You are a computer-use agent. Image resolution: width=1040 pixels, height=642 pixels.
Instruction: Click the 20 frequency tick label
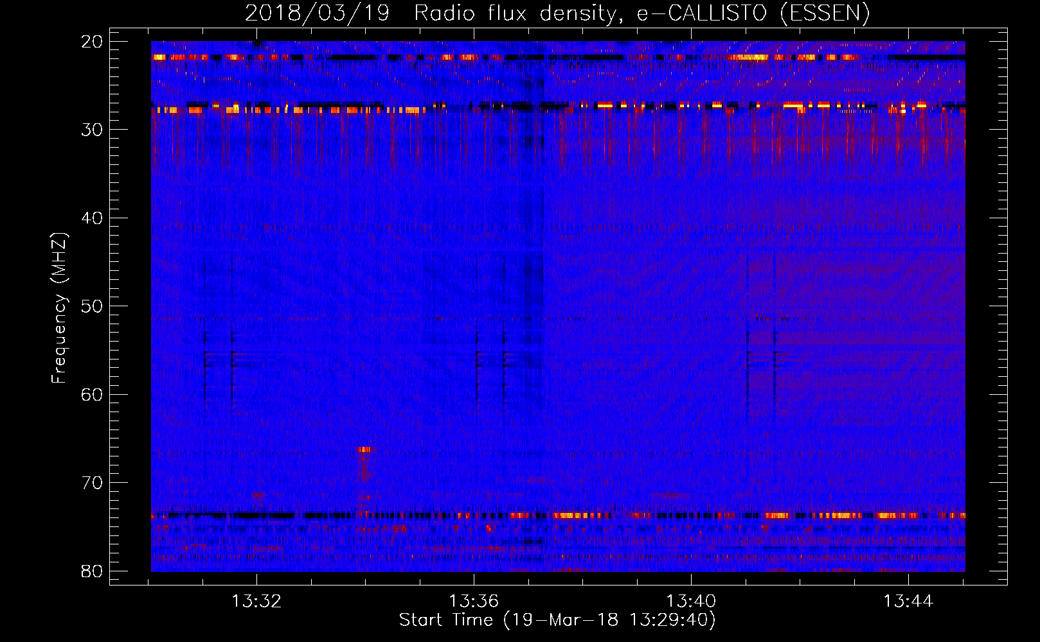coord(93,41)
